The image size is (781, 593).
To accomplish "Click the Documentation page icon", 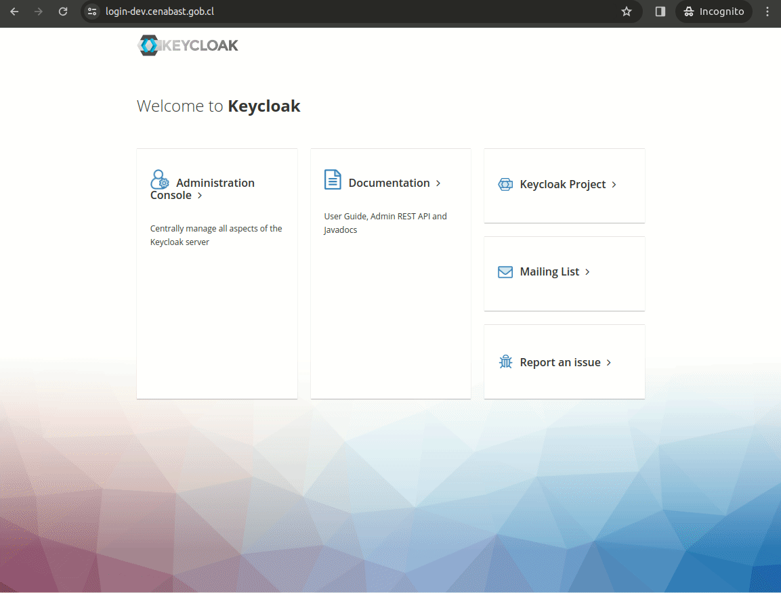I will click(x=333, y=179).
